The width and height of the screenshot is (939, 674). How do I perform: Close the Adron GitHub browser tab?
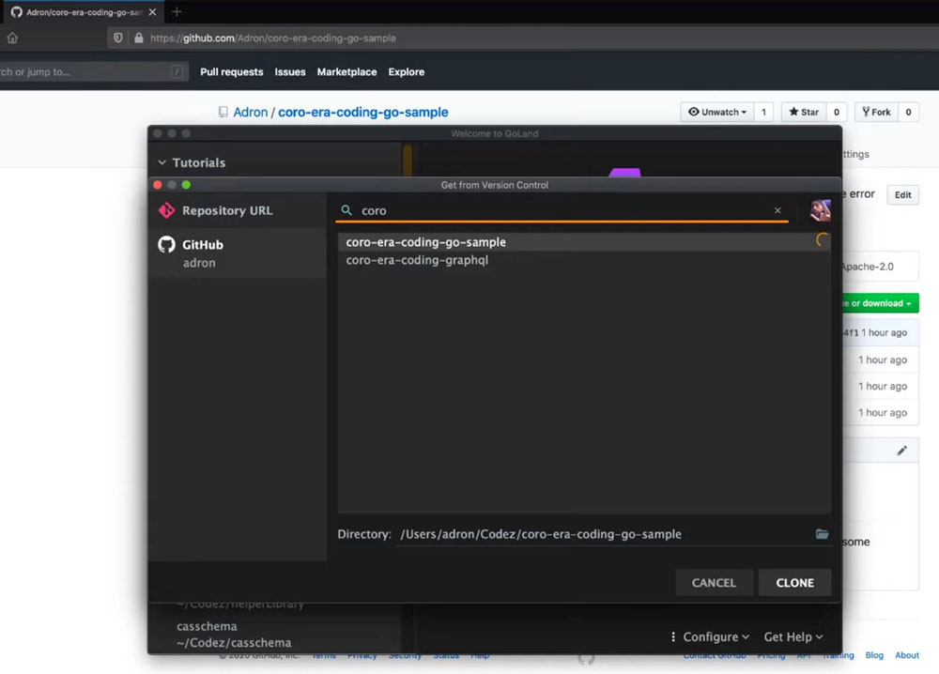pos(152,12)
